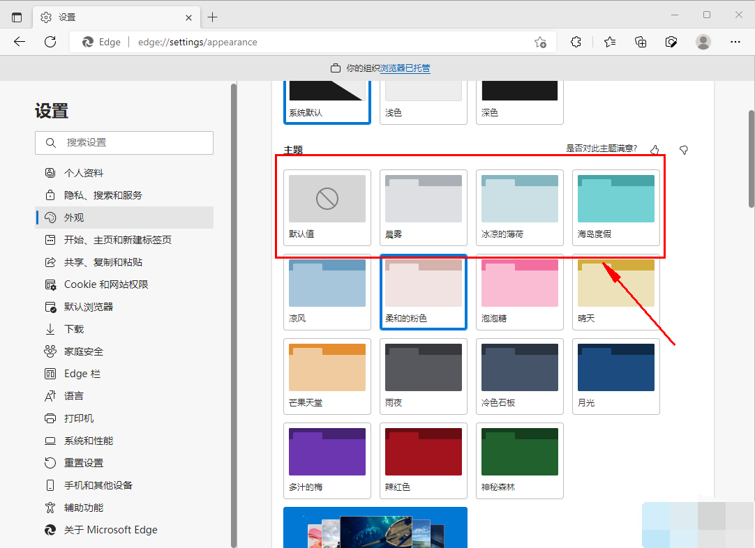The image size is (755, 548).
Task: Open the 浏览器已托管 link
Action: [x=405, y=68]
